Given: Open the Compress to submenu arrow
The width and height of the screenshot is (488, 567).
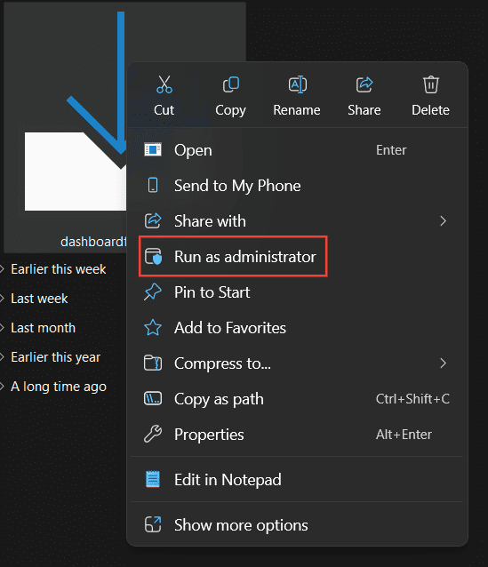Looking at the screenshot, I should click(x=444, y=363).
